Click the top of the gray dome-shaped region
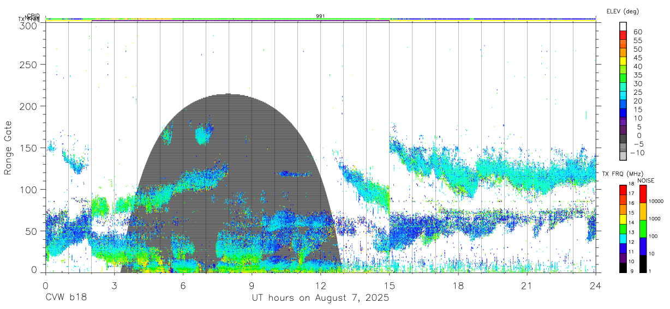The height and width of the screenshot is (309, 670). (229, 95)
